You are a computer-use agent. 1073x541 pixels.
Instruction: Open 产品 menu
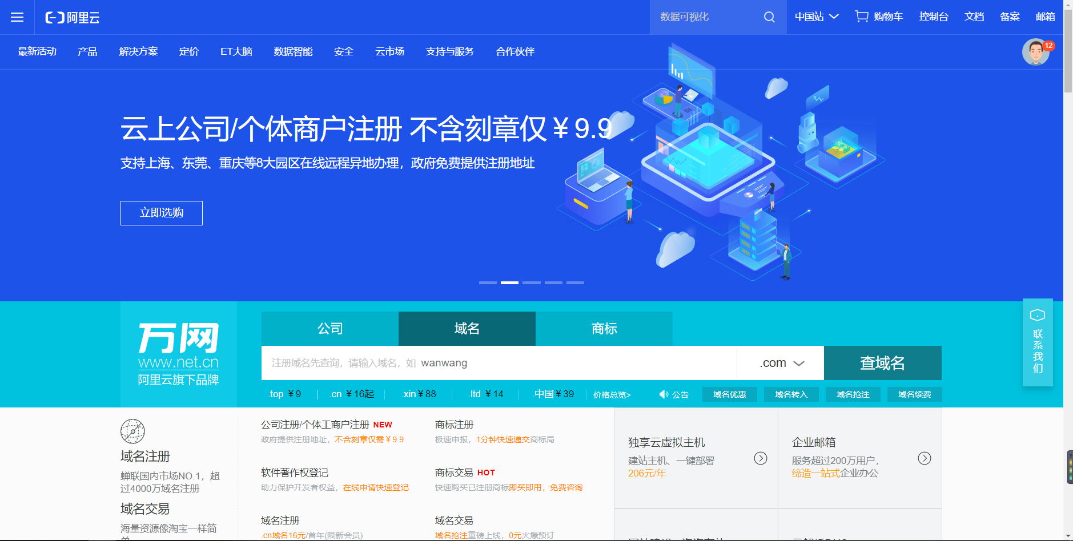coord(87,51)
